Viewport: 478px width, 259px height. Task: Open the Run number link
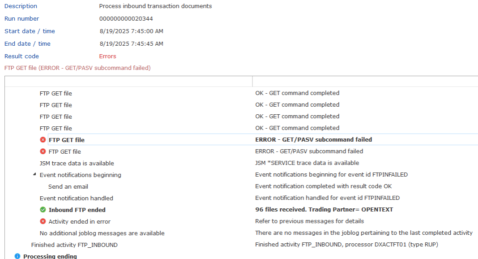[x=21, y=18]
